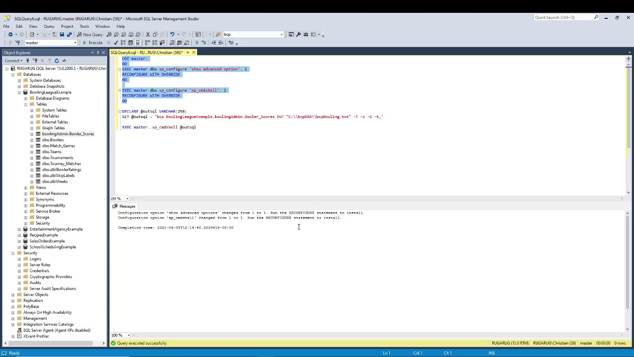Open the Tools menu
This screenshot has height=357, width=634.
click(x=84, y=26)
